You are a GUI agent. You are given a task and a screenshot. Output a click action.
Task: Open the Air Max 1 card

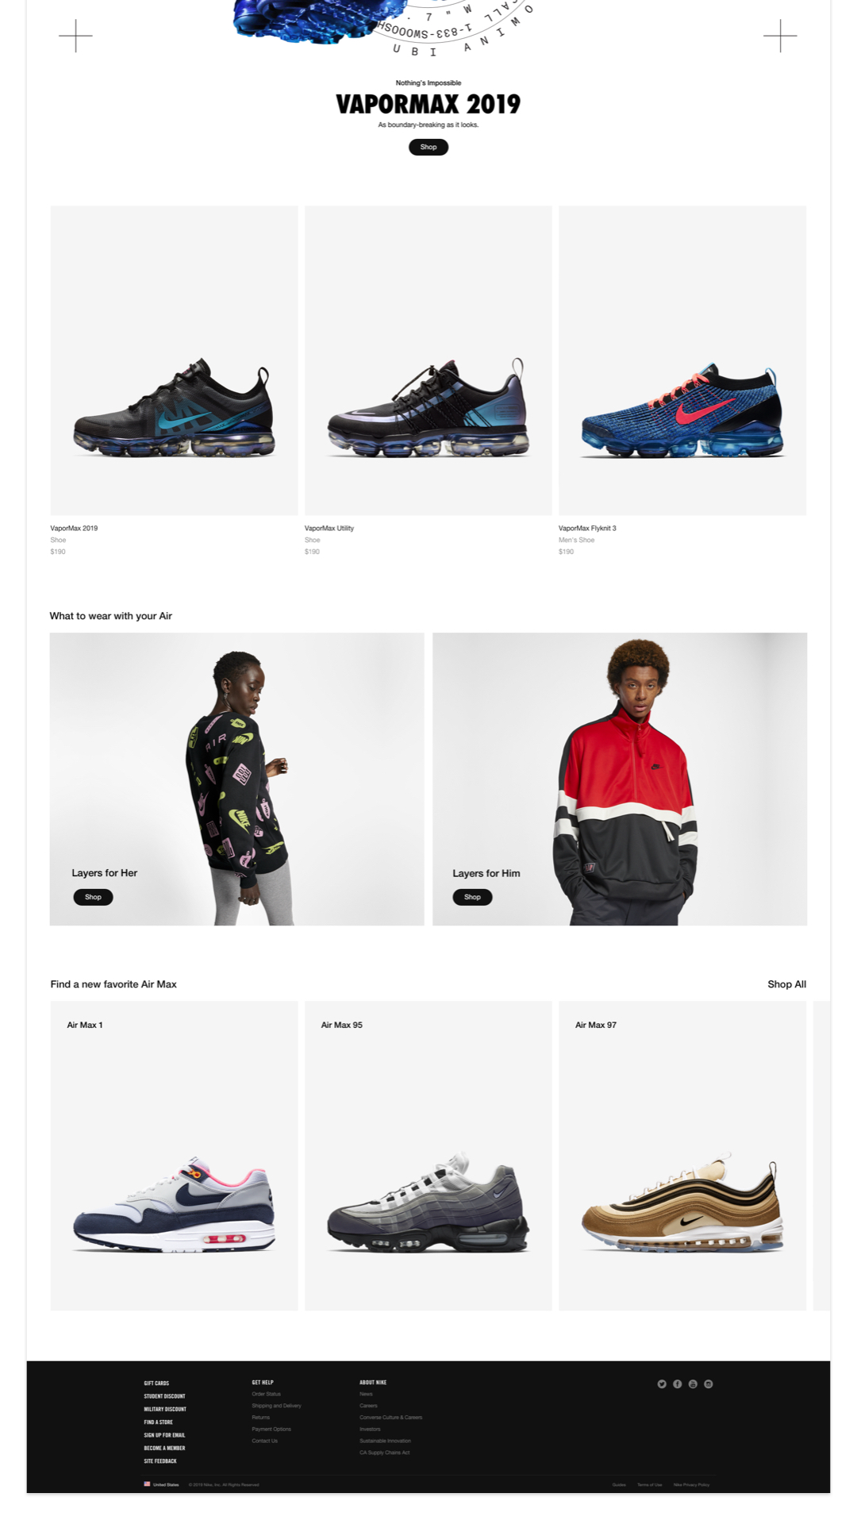click(x=175, y=1155)
